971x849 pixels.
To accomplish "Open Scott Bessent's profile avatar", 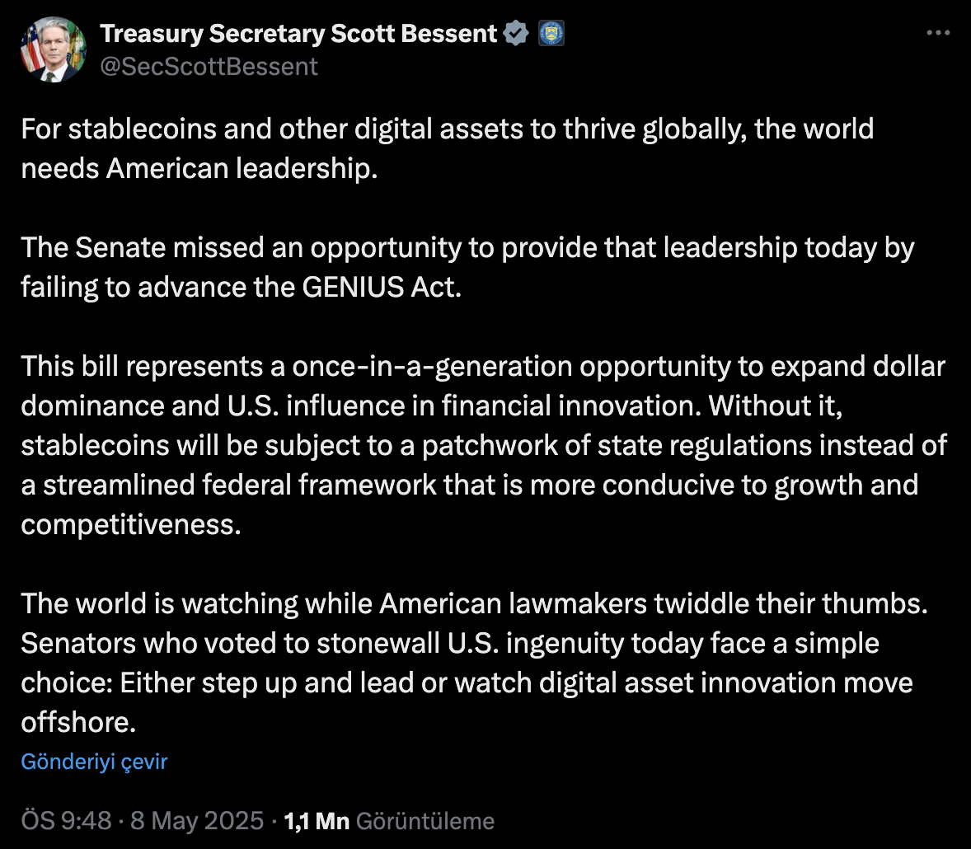I will tap(54, 49).
